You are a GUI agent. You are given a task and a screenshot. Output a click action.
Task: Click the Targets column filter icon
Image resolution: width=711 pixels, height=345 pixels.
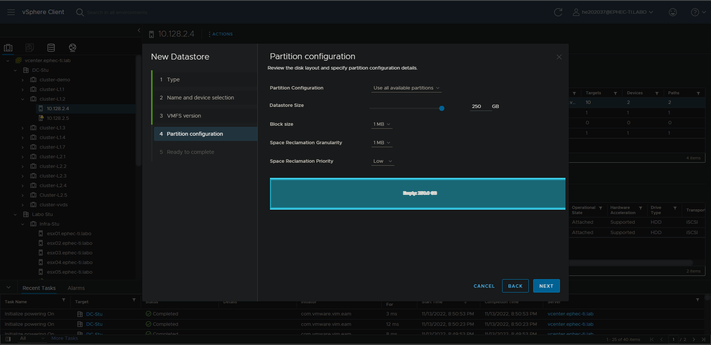(x=615, y=93)
